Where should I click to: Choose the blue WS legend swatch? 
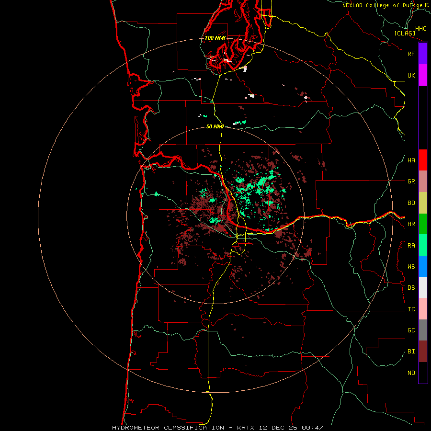(x=423, y=266)
